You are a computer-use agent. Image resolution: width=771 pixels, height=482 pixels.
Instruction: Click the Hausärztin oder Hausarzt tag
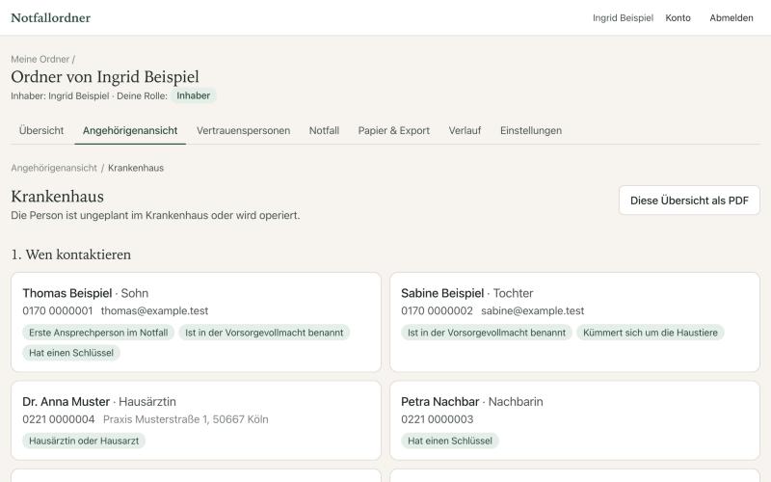pos(84,441)
